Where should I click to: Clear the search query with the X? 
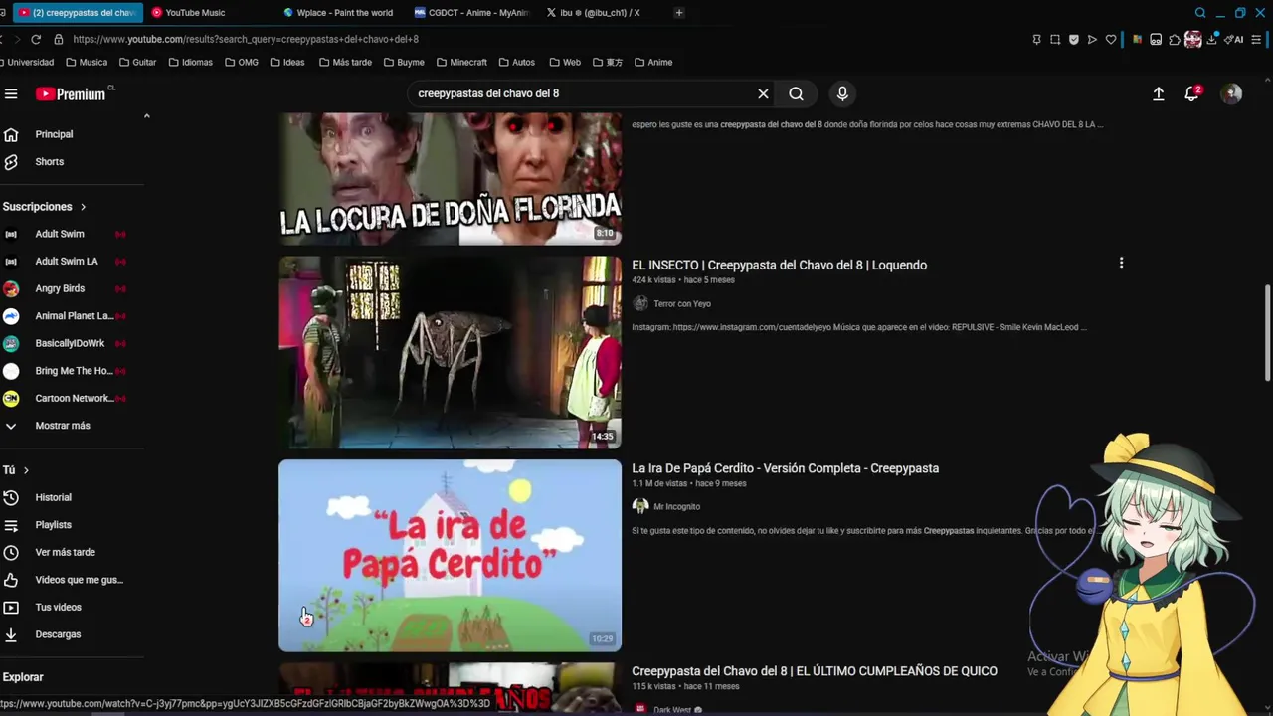763,93
